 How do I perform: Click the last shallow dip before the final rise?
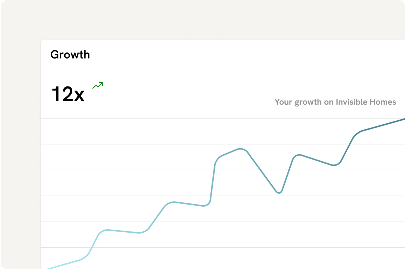pos(334,165)
